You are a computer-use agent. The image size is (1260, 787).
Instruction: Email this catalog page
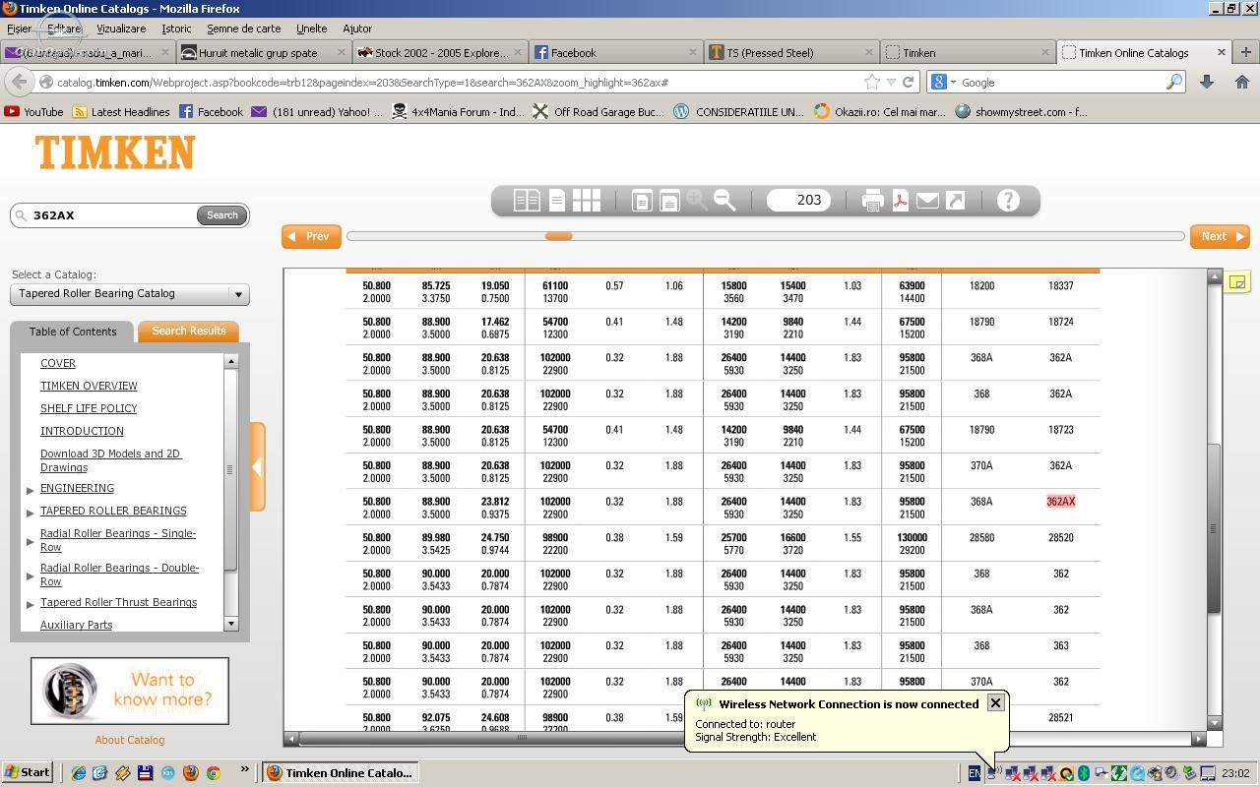tap(927, 201)
